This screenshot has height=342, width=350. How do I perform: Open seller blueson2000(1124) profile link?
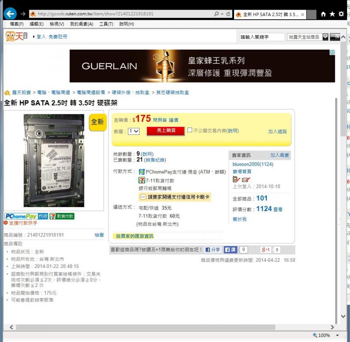point(253,164)
